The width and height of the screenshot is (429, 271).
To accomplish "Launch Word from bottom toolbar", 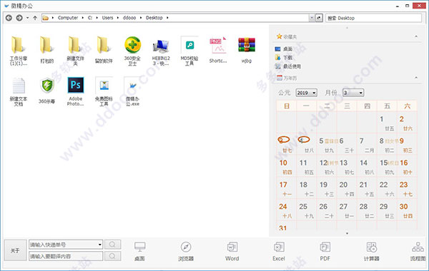I will pos(232,251).
